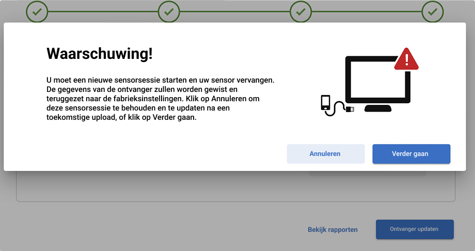
Task: Click the third completed step checkmark
Action: pos(300,11)
